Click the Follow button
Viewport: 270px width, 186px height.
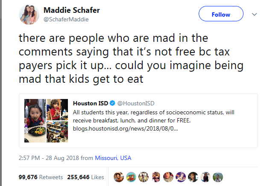point(220,14)
